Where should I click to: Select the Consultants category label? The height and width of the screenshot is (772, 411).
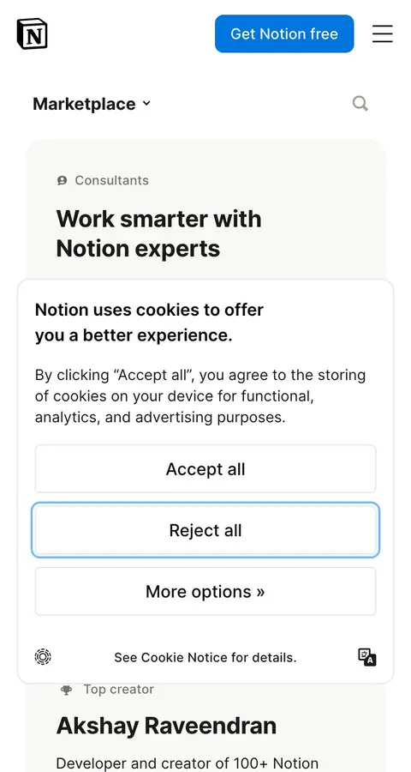pyautogui.click(x=111, y=180)
